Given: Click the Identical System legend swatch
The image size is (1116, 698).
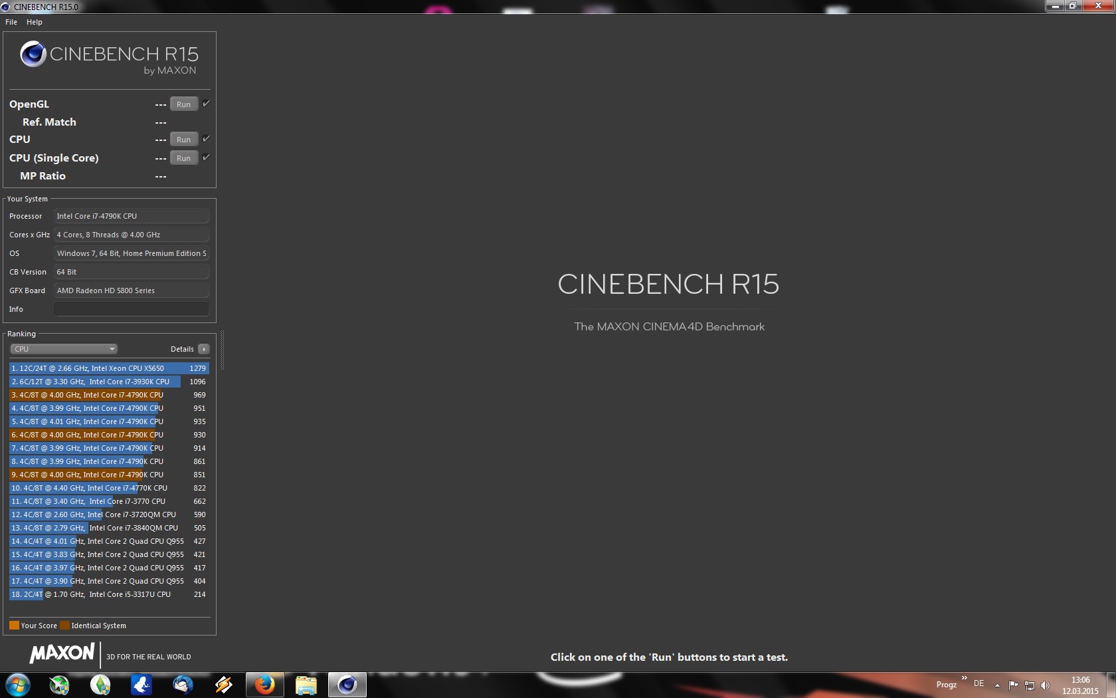Looking at the screenshot, I should click(64, 626).
